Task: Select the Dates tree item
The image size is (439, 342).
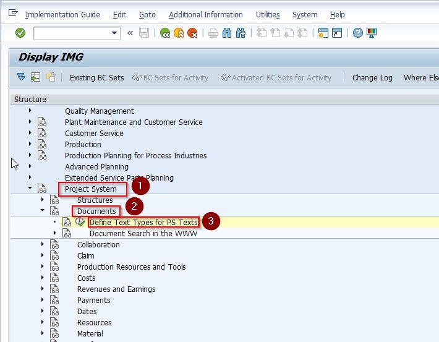Action: point(87,312)
